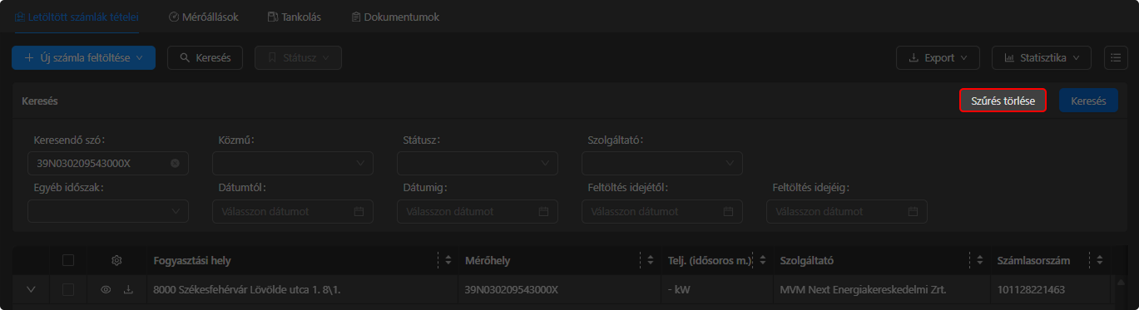The height and width of the screenshot is (310, 1139).
Task: Click invoice number 101128221463
Action: [x=1032, y=290]
